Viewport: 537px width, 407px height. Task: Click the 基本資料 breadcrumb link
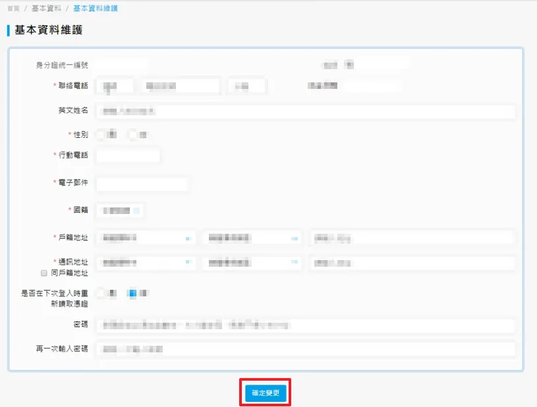pos(46,8)
